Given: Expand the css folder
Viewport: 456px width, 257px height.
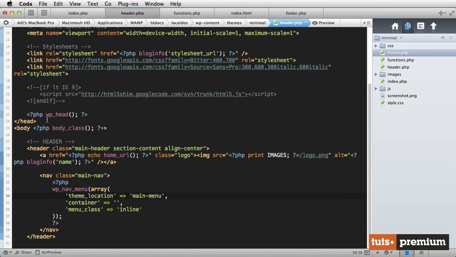Looking at the screenshot, I should pyautogui.click(x=376, y=46).
